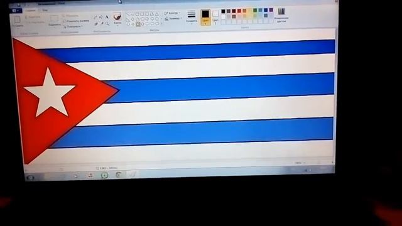Viewport: 402px width, 226px height.
Task: Select the Fill with color bucket tool
Action: tap(101, 17)
